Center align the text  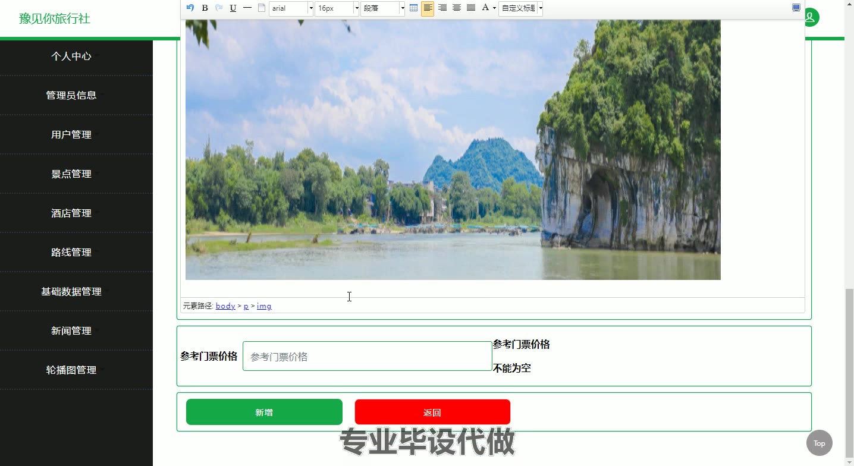tap(457, 8)
